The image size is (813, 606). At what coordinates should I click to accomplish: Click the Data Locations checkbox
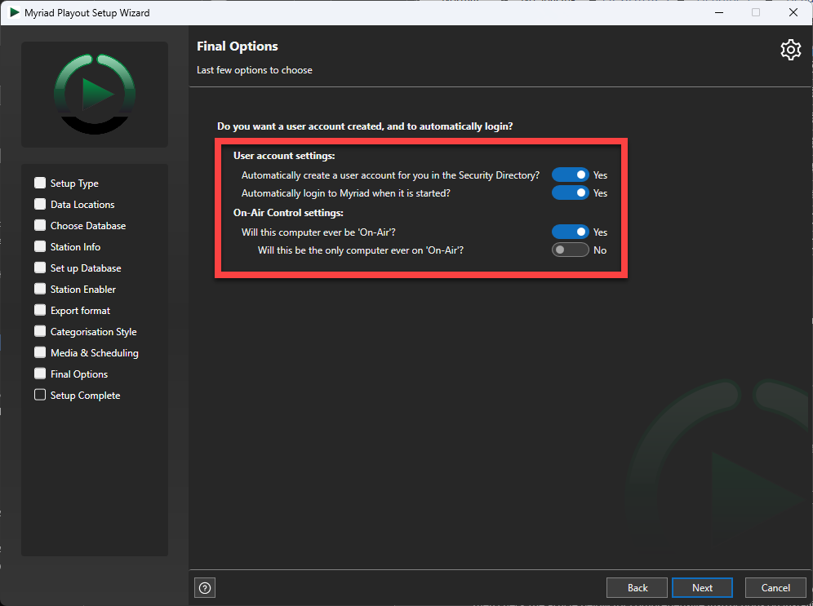point(40,204)
